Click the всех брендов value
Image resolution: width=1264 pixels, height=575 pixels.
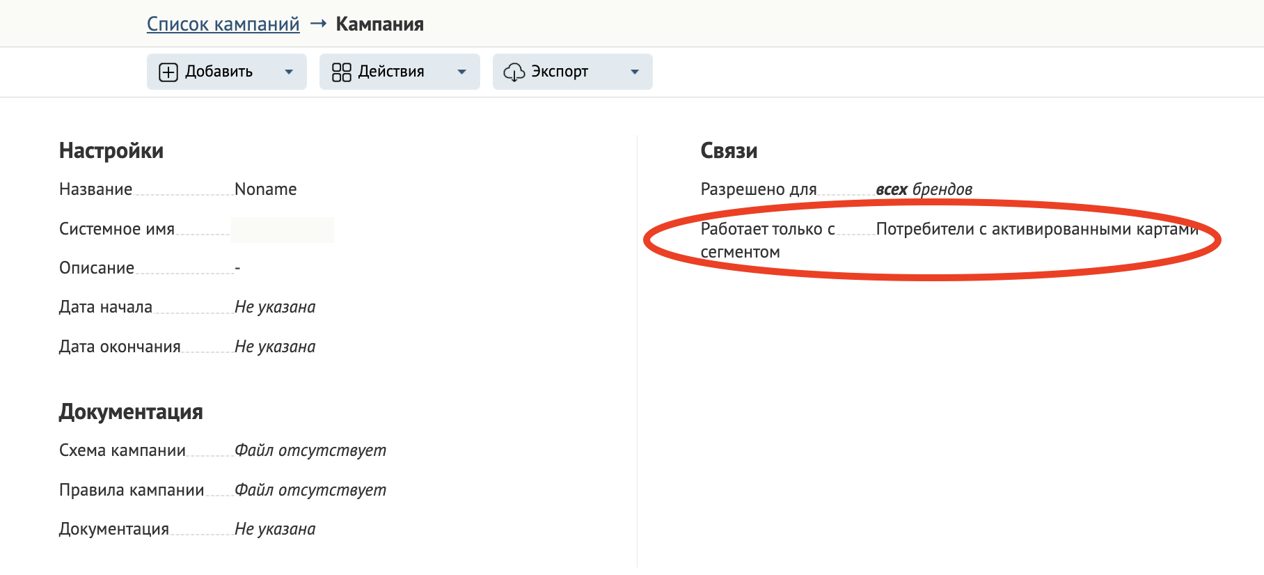pyautogui.click(x=924, y=189)
